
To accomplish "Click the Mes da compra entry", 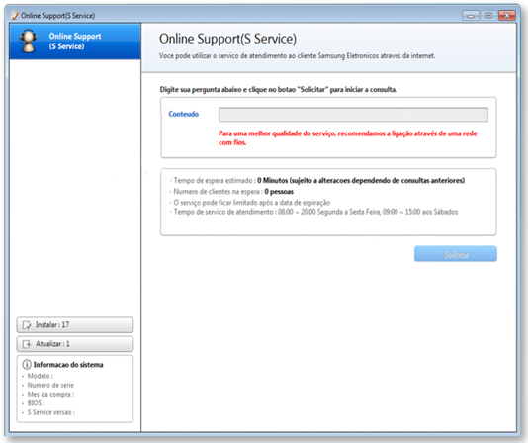I will coord(50,394).
